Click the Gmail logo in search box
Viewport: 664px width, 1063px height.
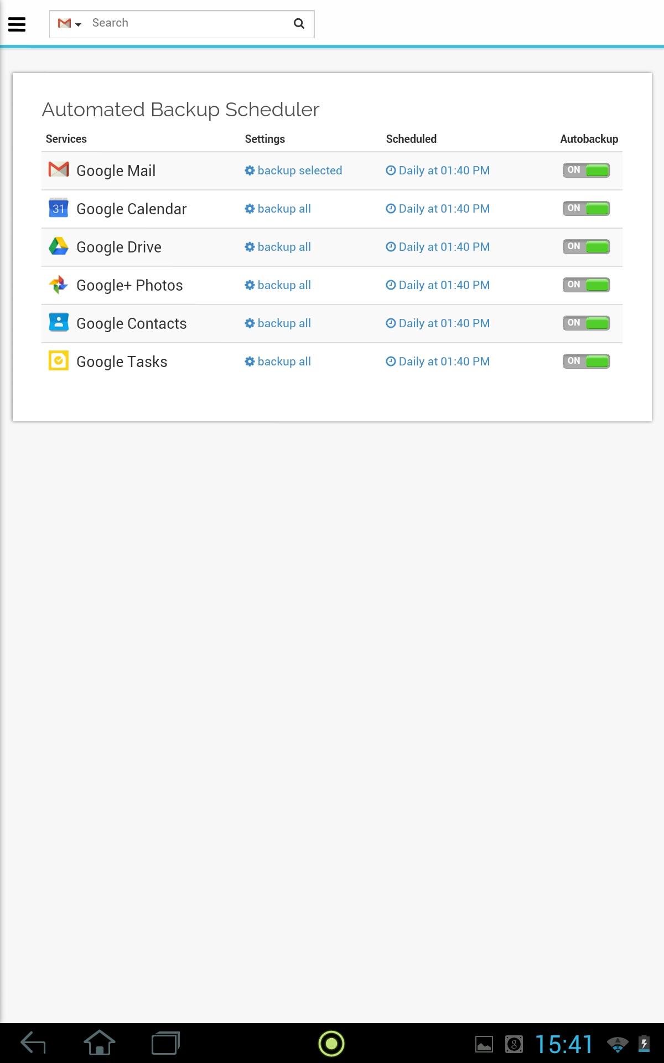click(64, 23)
